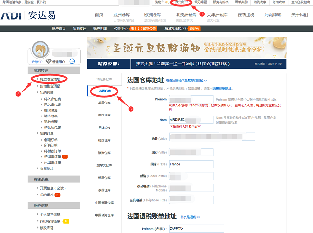Select the 法国仓库 warehouse tab
Viewport: 313px width, 233px height.
(x=104, y=91)
